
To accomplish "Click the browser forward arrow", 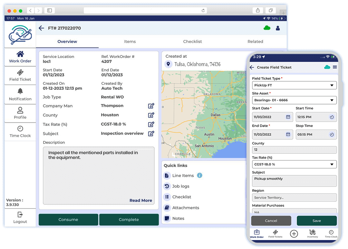I will 38,10.
